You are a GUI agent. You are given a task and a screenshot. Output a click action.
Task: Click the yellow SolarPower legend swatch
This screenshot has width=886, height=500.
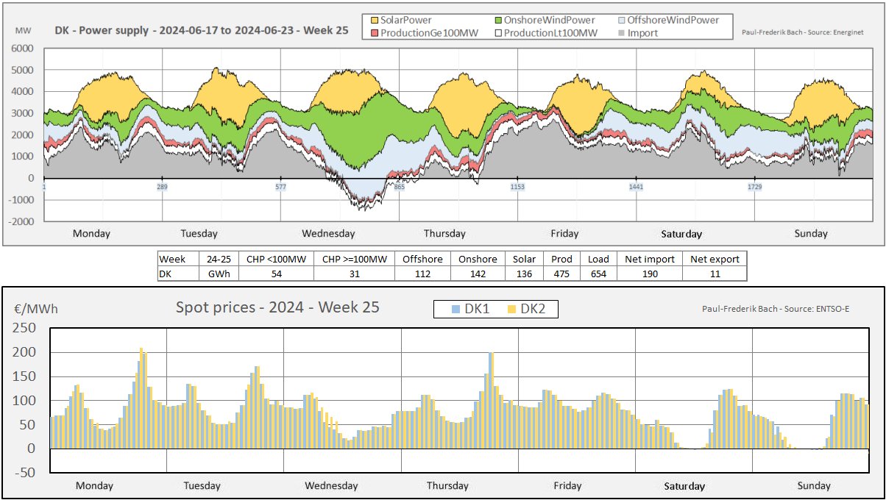[x=373, y=20]
